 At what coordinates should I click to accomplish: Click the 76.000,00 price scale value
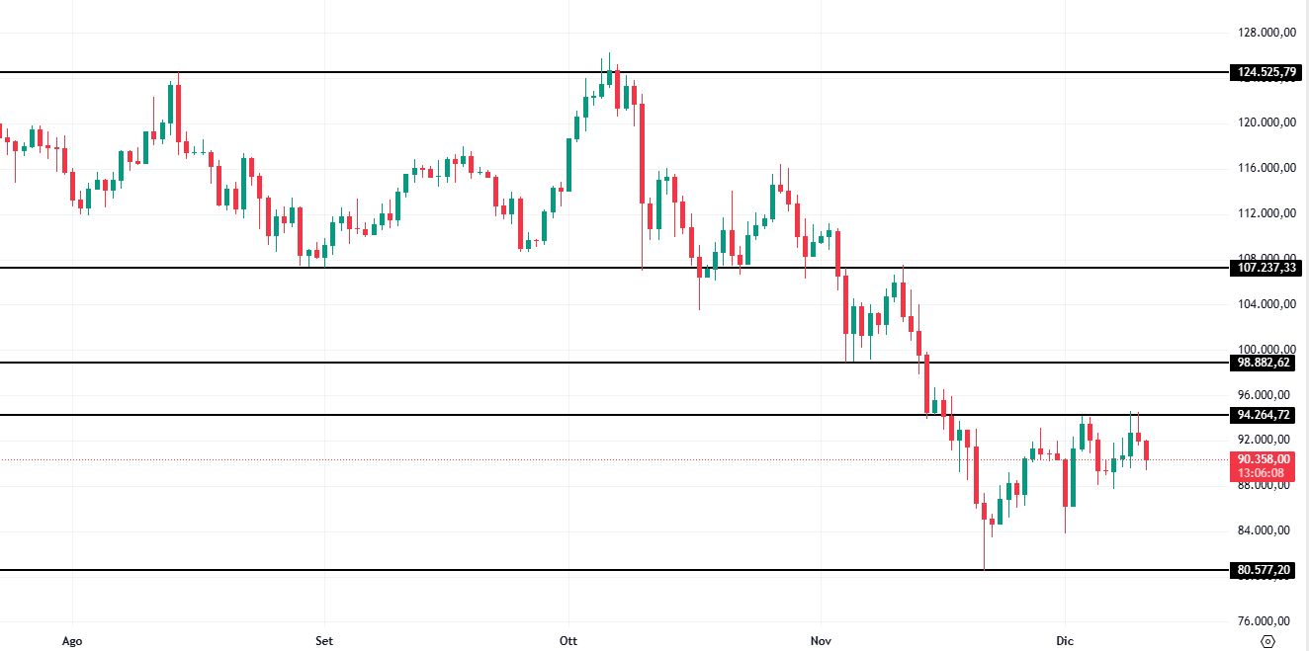(1265, 621)
